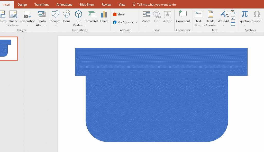Screen dimensions: 264x152
Task: Insert Online Pictures from the ribbon
Action: tap(13, 19)
